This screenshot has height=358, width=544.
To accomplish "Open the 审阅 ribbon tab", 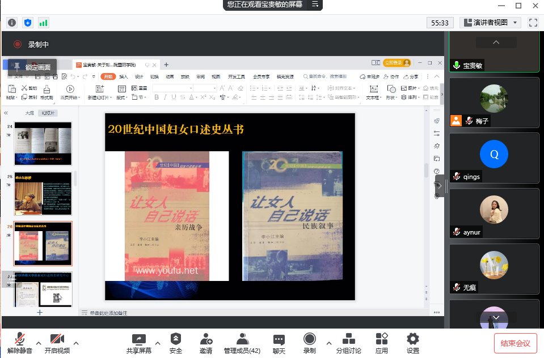I will pos(201,76).
